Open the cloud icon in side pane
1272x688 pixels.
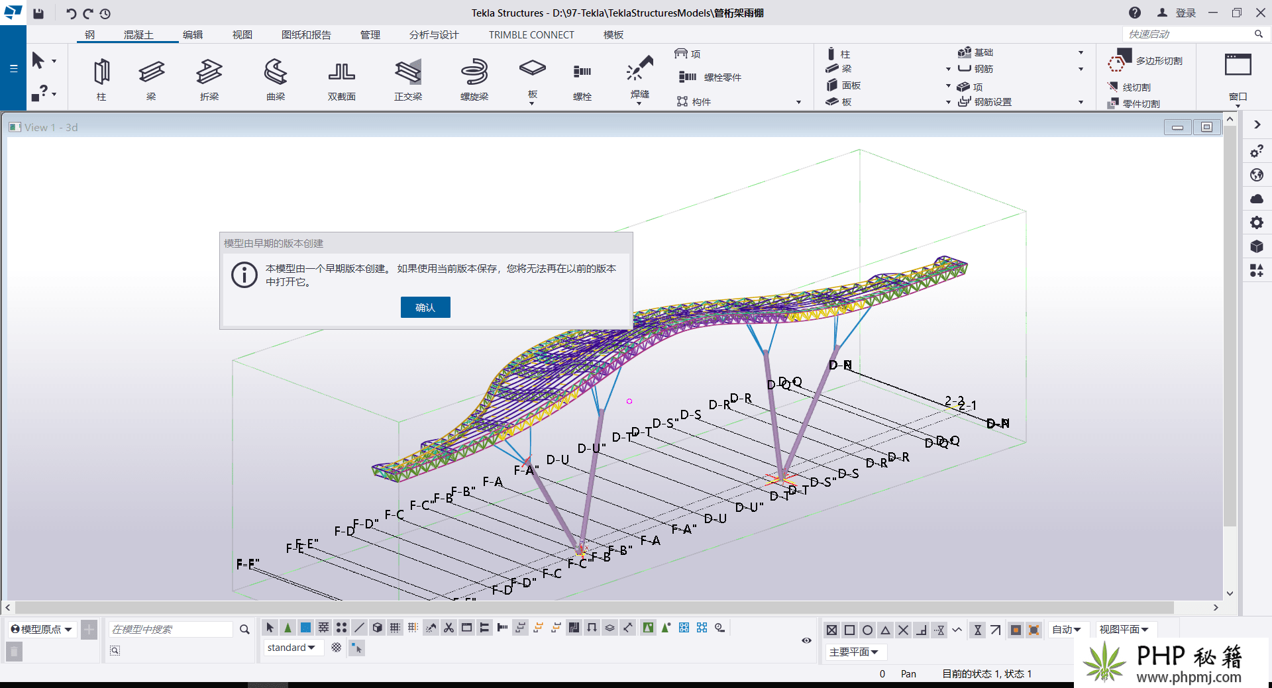pos(1257,199)
